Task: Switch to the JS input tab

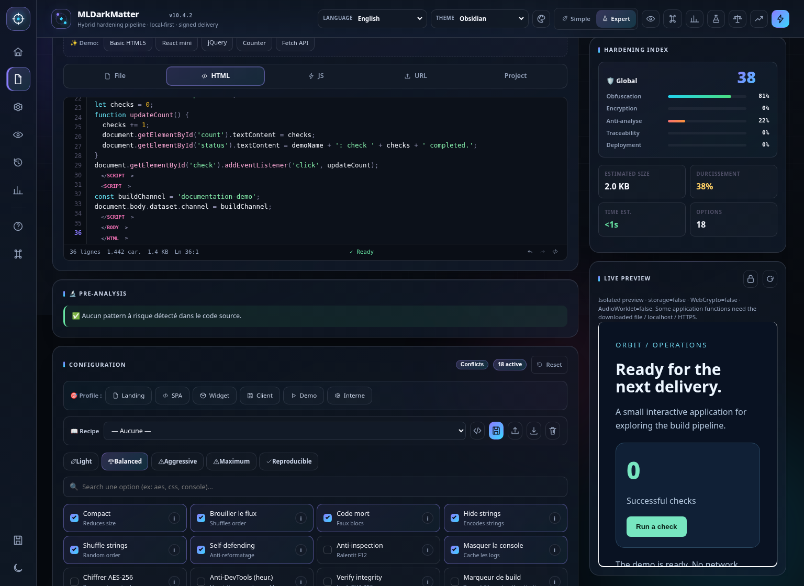Action: point(316,76)
